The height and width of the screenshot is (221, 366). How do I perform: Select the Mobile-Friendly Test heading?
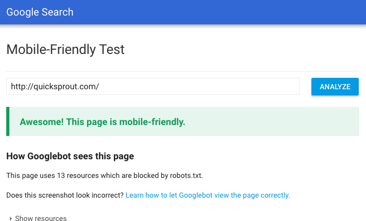pos(66,50)
